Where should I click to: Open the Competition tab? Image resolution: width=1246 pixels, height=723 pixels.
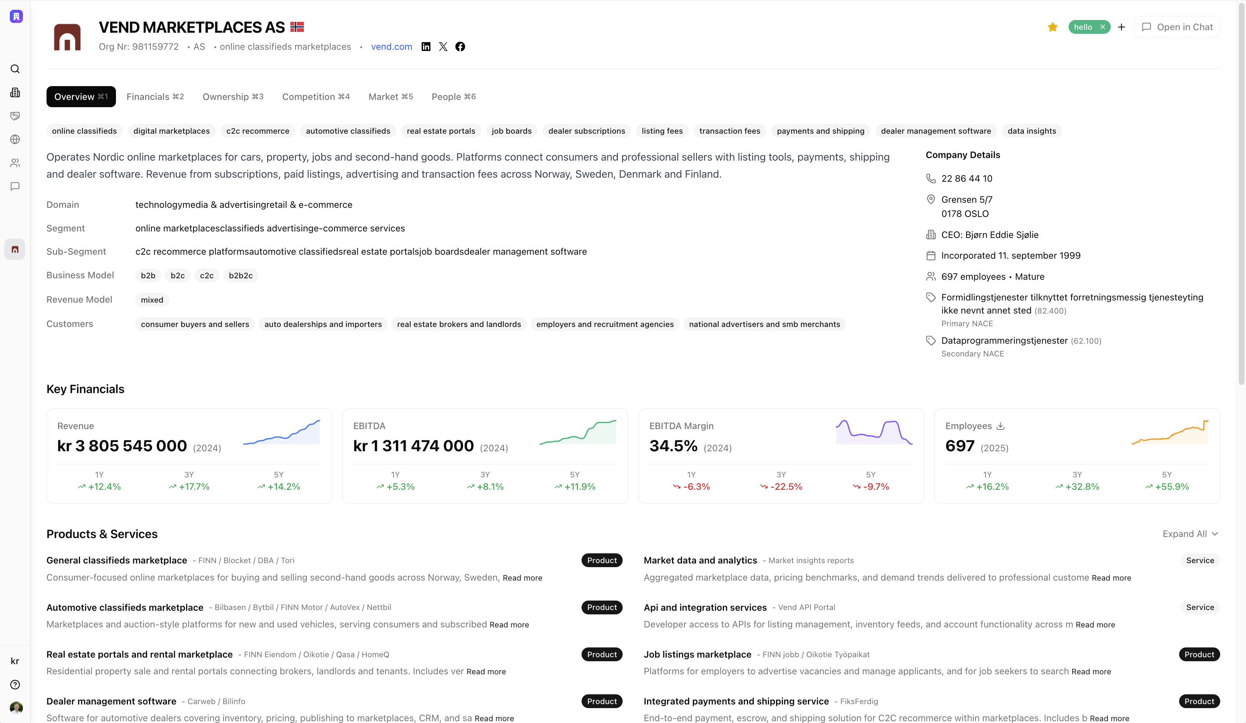(x=315, y=96)
